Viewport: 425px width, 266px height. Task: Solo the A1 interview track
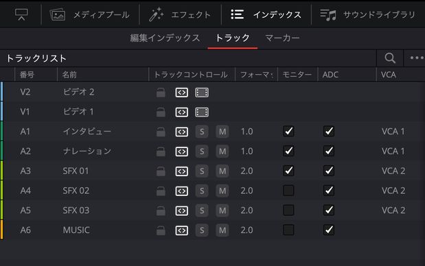[x=202, y=132]
